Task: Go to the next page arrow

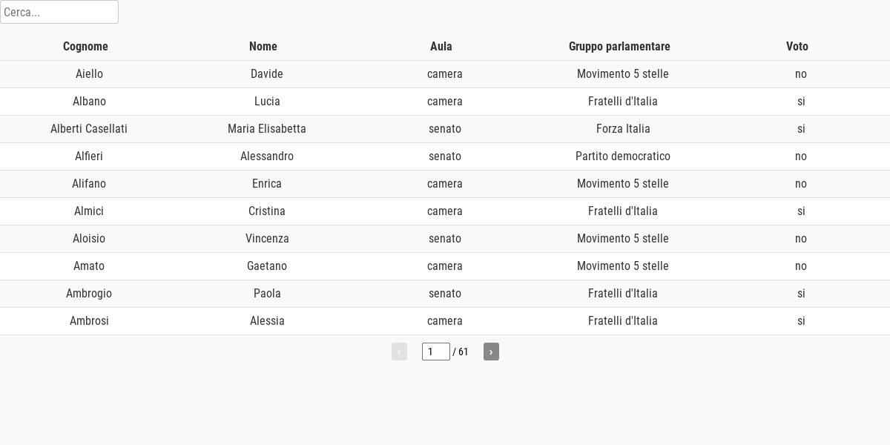Action: pyautogui.click(x=491, y=352)
